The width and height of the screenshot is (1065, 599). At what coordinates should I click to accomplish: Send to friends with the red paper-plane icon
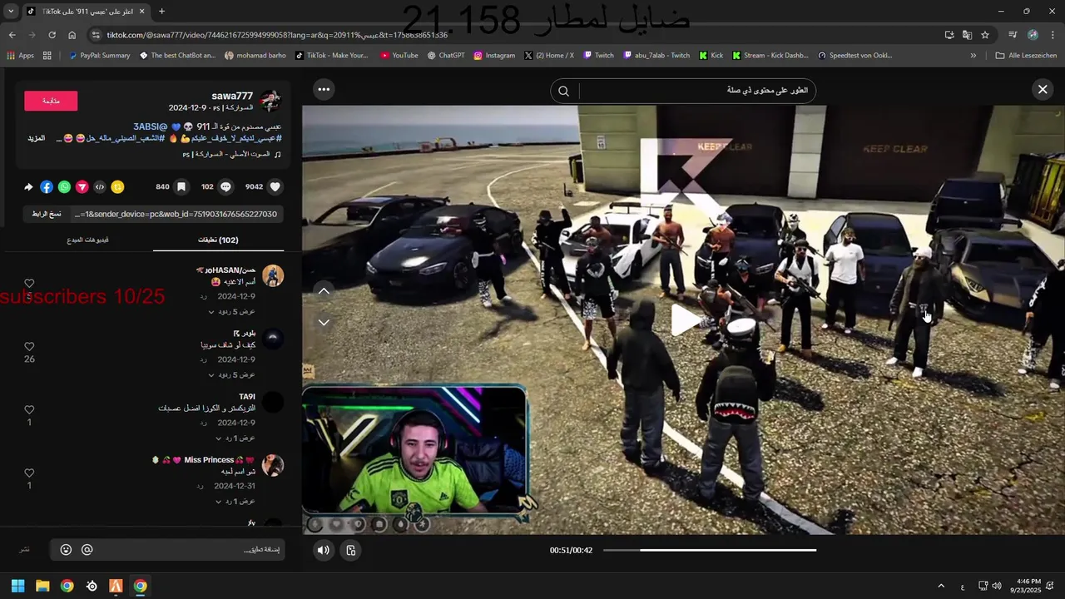82,187
